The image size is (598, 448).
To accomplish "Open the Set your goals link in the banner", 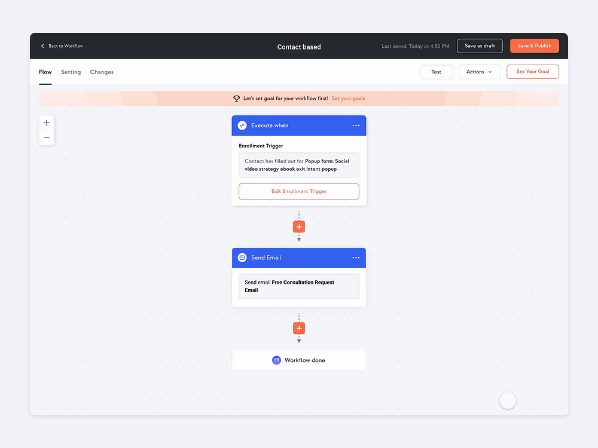I will pos(348,98).
